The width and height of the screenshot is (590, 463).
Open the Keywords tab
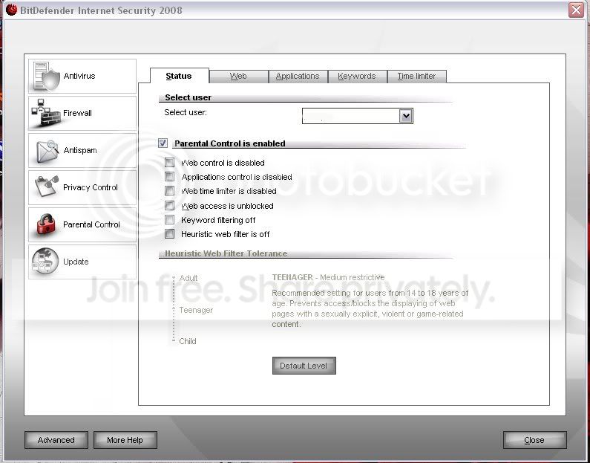click(x=357, y=76)
